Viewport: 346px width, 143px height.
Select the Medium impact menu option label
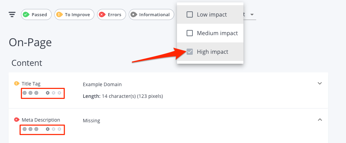pyautogui.click(x=217, y=33)
